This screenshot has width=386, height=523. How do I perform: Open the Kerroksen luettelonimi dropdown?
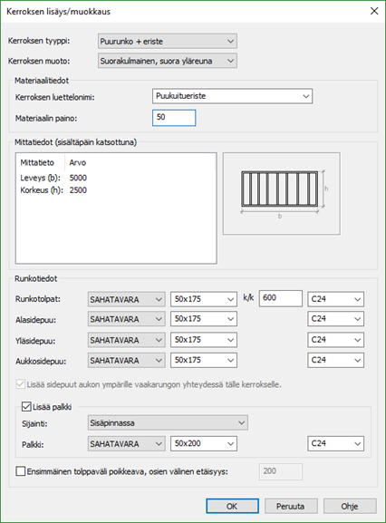tap(232, 96)
